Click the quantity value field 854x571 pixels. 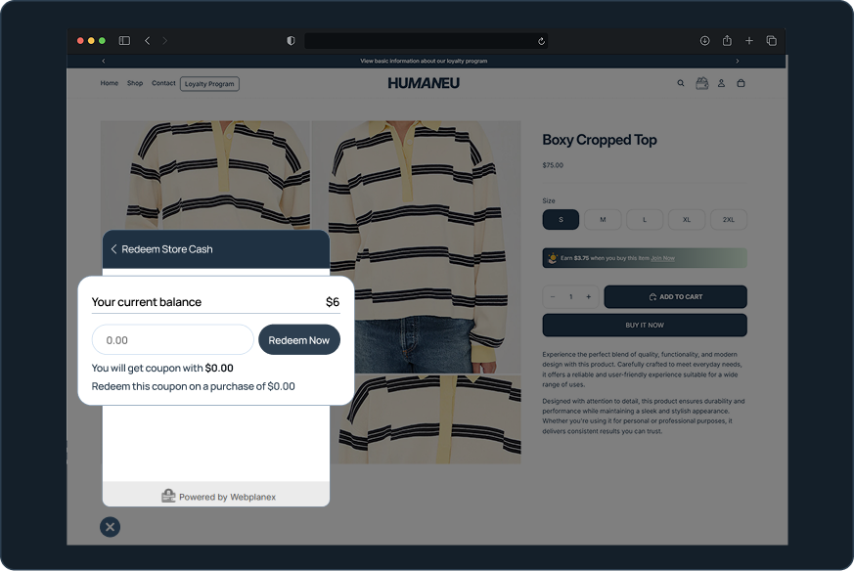(x=570, y=296)
